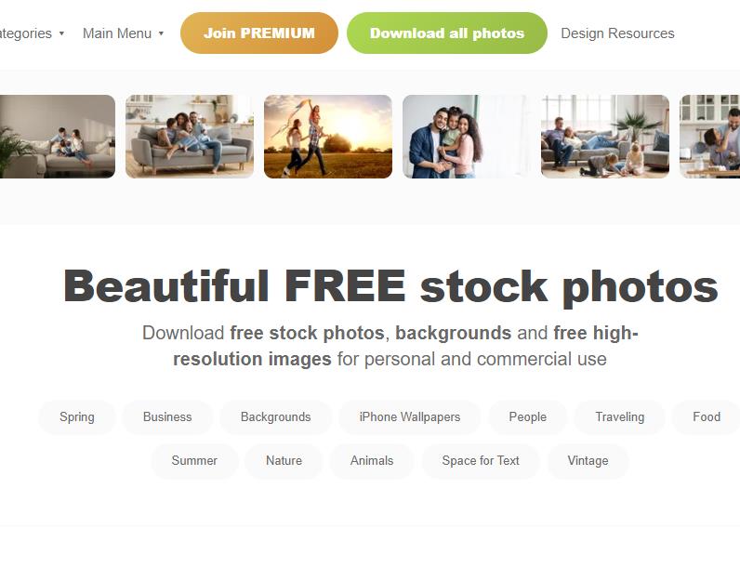
Task: Open the Design Resources menu item
Action: click(x=617, y=33)
